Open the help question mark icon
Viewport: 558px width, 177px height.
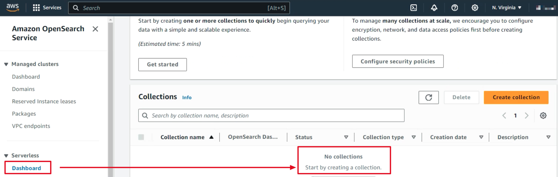click(454, 8)
